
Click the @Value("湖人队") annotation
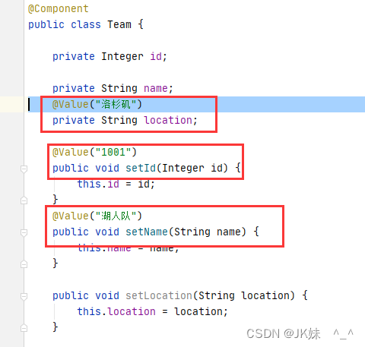[97, 216]
